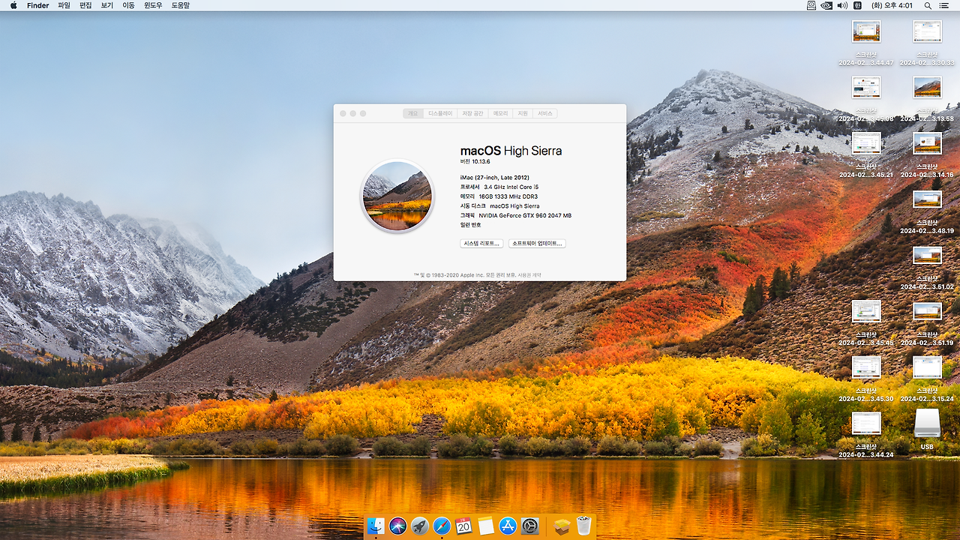This screenshot has width=960, height=540.
Task: Select screenshot file 2024-02...3.45.21
Action: (866, 155)
